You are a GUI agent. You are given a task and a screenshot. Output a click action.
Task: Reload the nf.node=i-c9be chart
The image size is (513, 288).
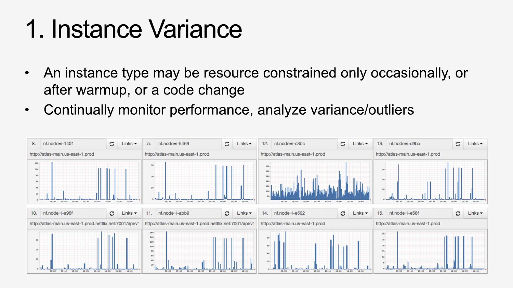(458, 144)
